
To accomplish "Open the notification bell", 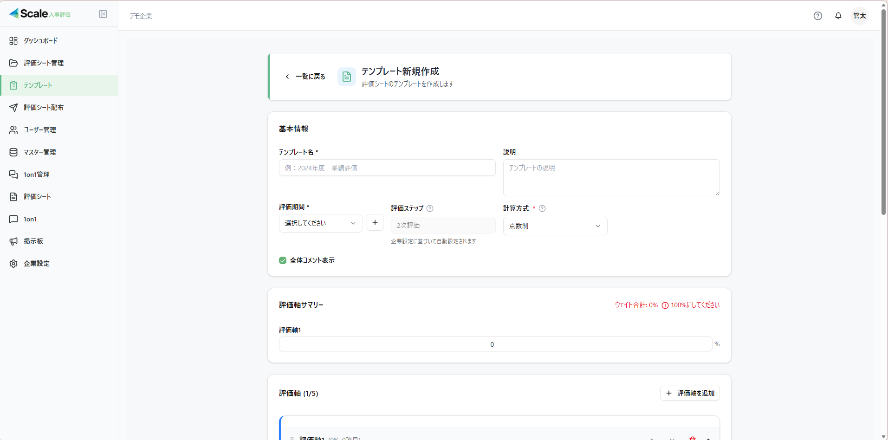I will [837, 15].
